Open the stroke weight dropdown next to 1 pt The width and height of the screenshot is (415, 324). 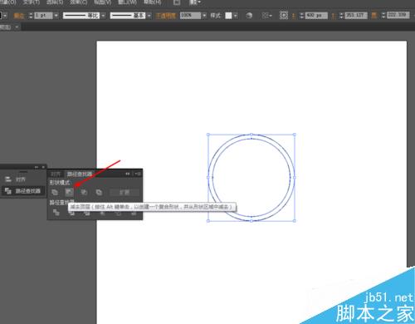click(x=56, y=16)
